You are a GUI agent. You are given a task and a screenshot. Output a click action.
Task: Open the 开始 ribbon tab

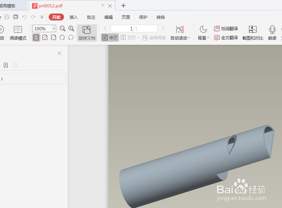click(56, 17)
